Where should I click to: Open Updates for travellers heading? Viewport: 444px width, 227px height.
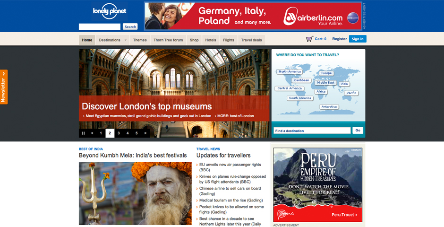click(x=223, y=155)
